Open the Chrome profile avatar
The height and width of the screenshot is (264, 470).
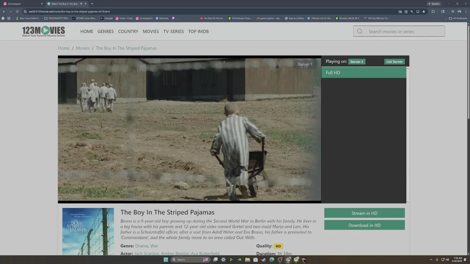tap(459, 11)
